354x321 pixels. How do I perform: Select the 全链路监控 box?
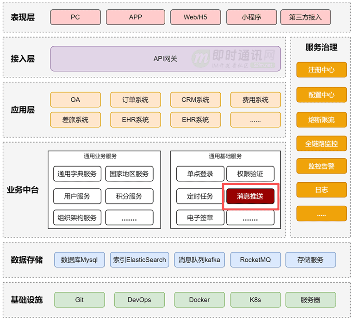[321, 144]
